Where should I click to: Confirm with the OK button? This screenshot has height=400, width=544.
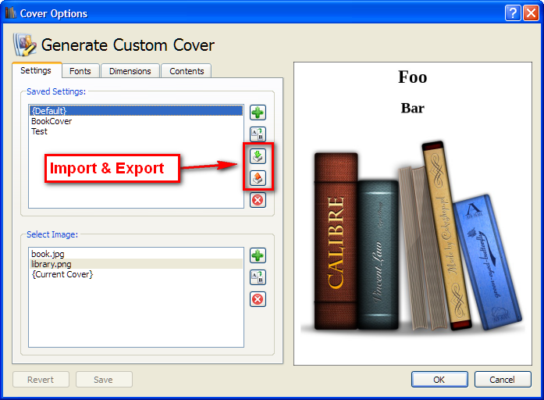439,380
